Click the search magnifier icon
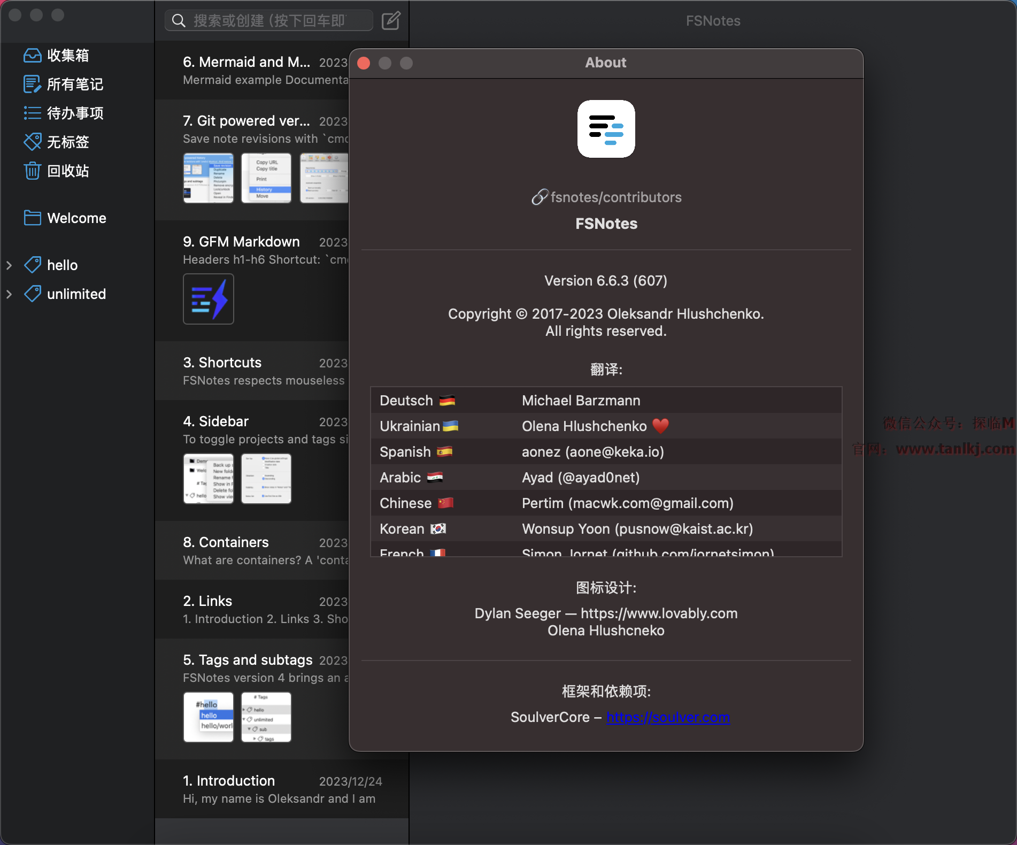 click(179, 21)
